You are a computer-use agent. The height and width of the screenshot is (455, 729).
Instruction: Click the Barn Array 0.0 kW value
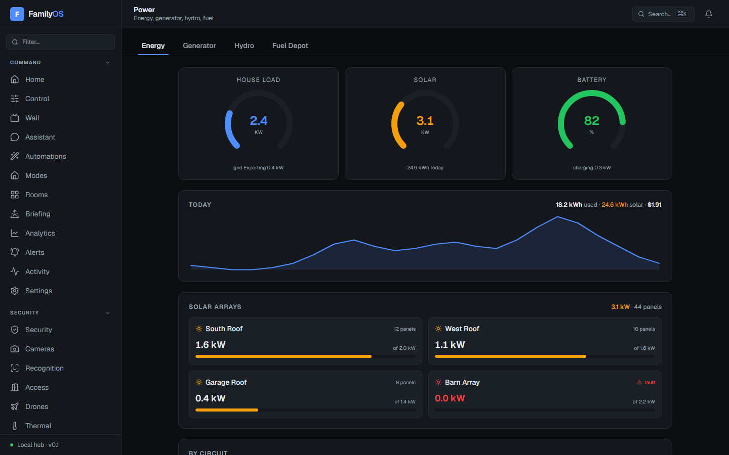point(450,398)
